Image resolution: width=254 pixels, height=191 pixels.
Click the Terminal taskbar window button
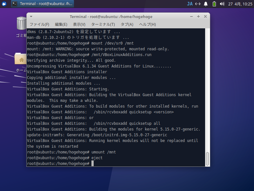tap(43, 4)
